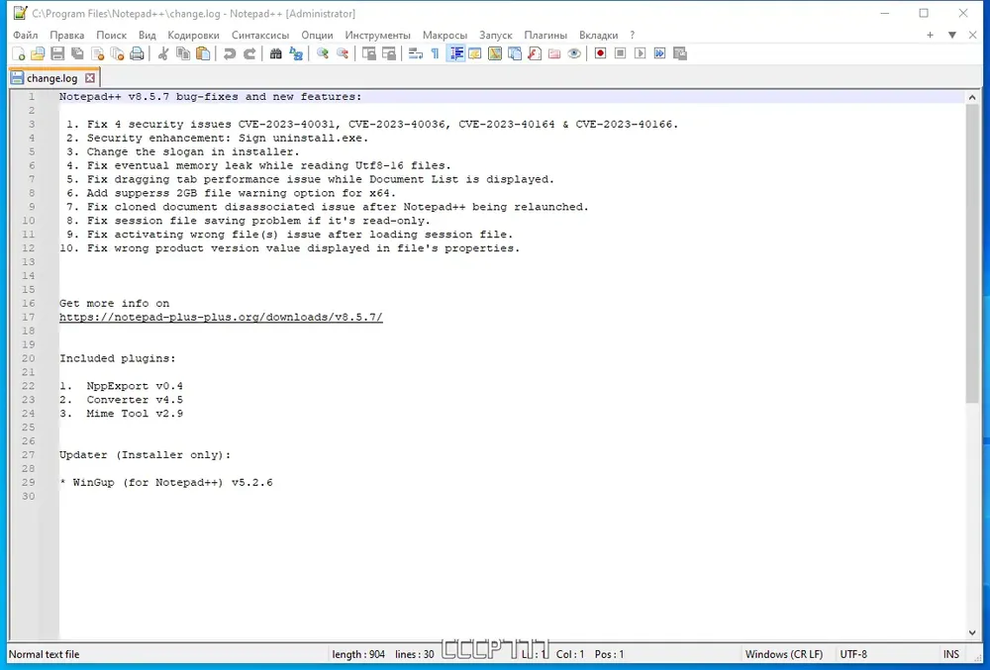Open the ? help menu
This screenshot has width=990, height=670.
pyautogui.click(x=632, y=36)
